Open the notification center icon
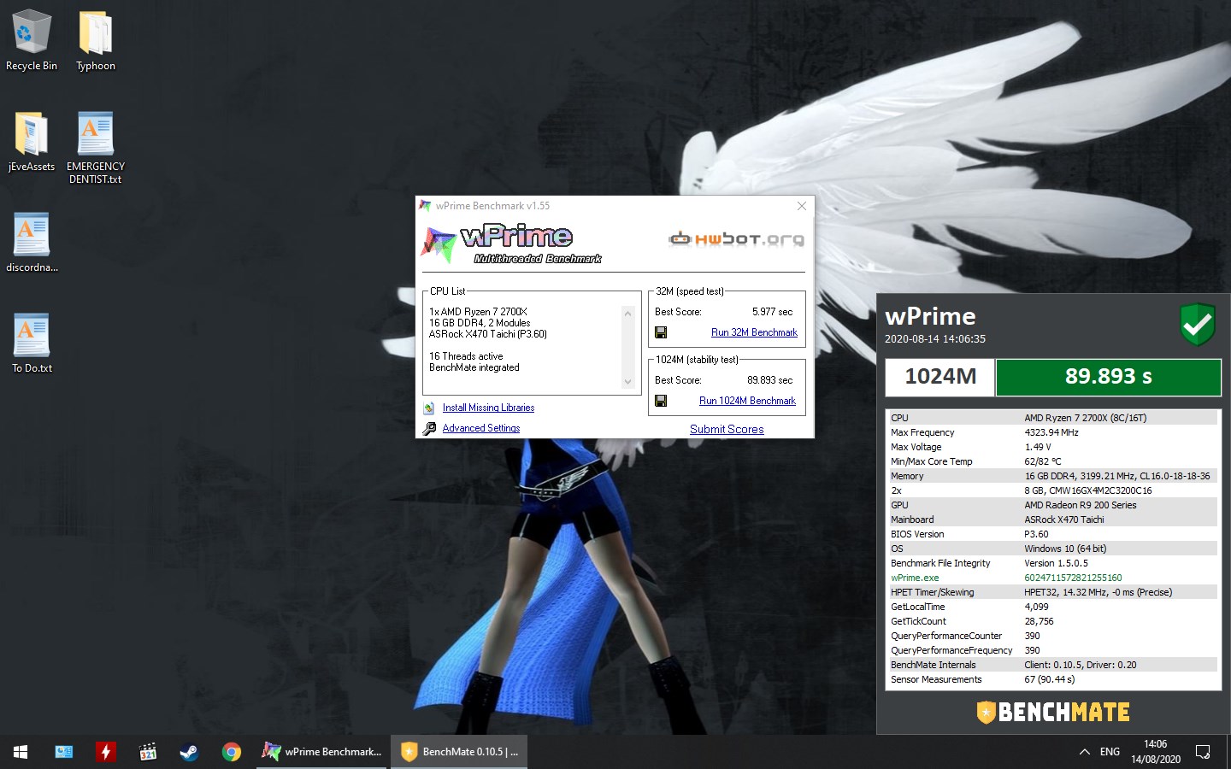The image size is (1231, 769). (x=1203, y=752)
